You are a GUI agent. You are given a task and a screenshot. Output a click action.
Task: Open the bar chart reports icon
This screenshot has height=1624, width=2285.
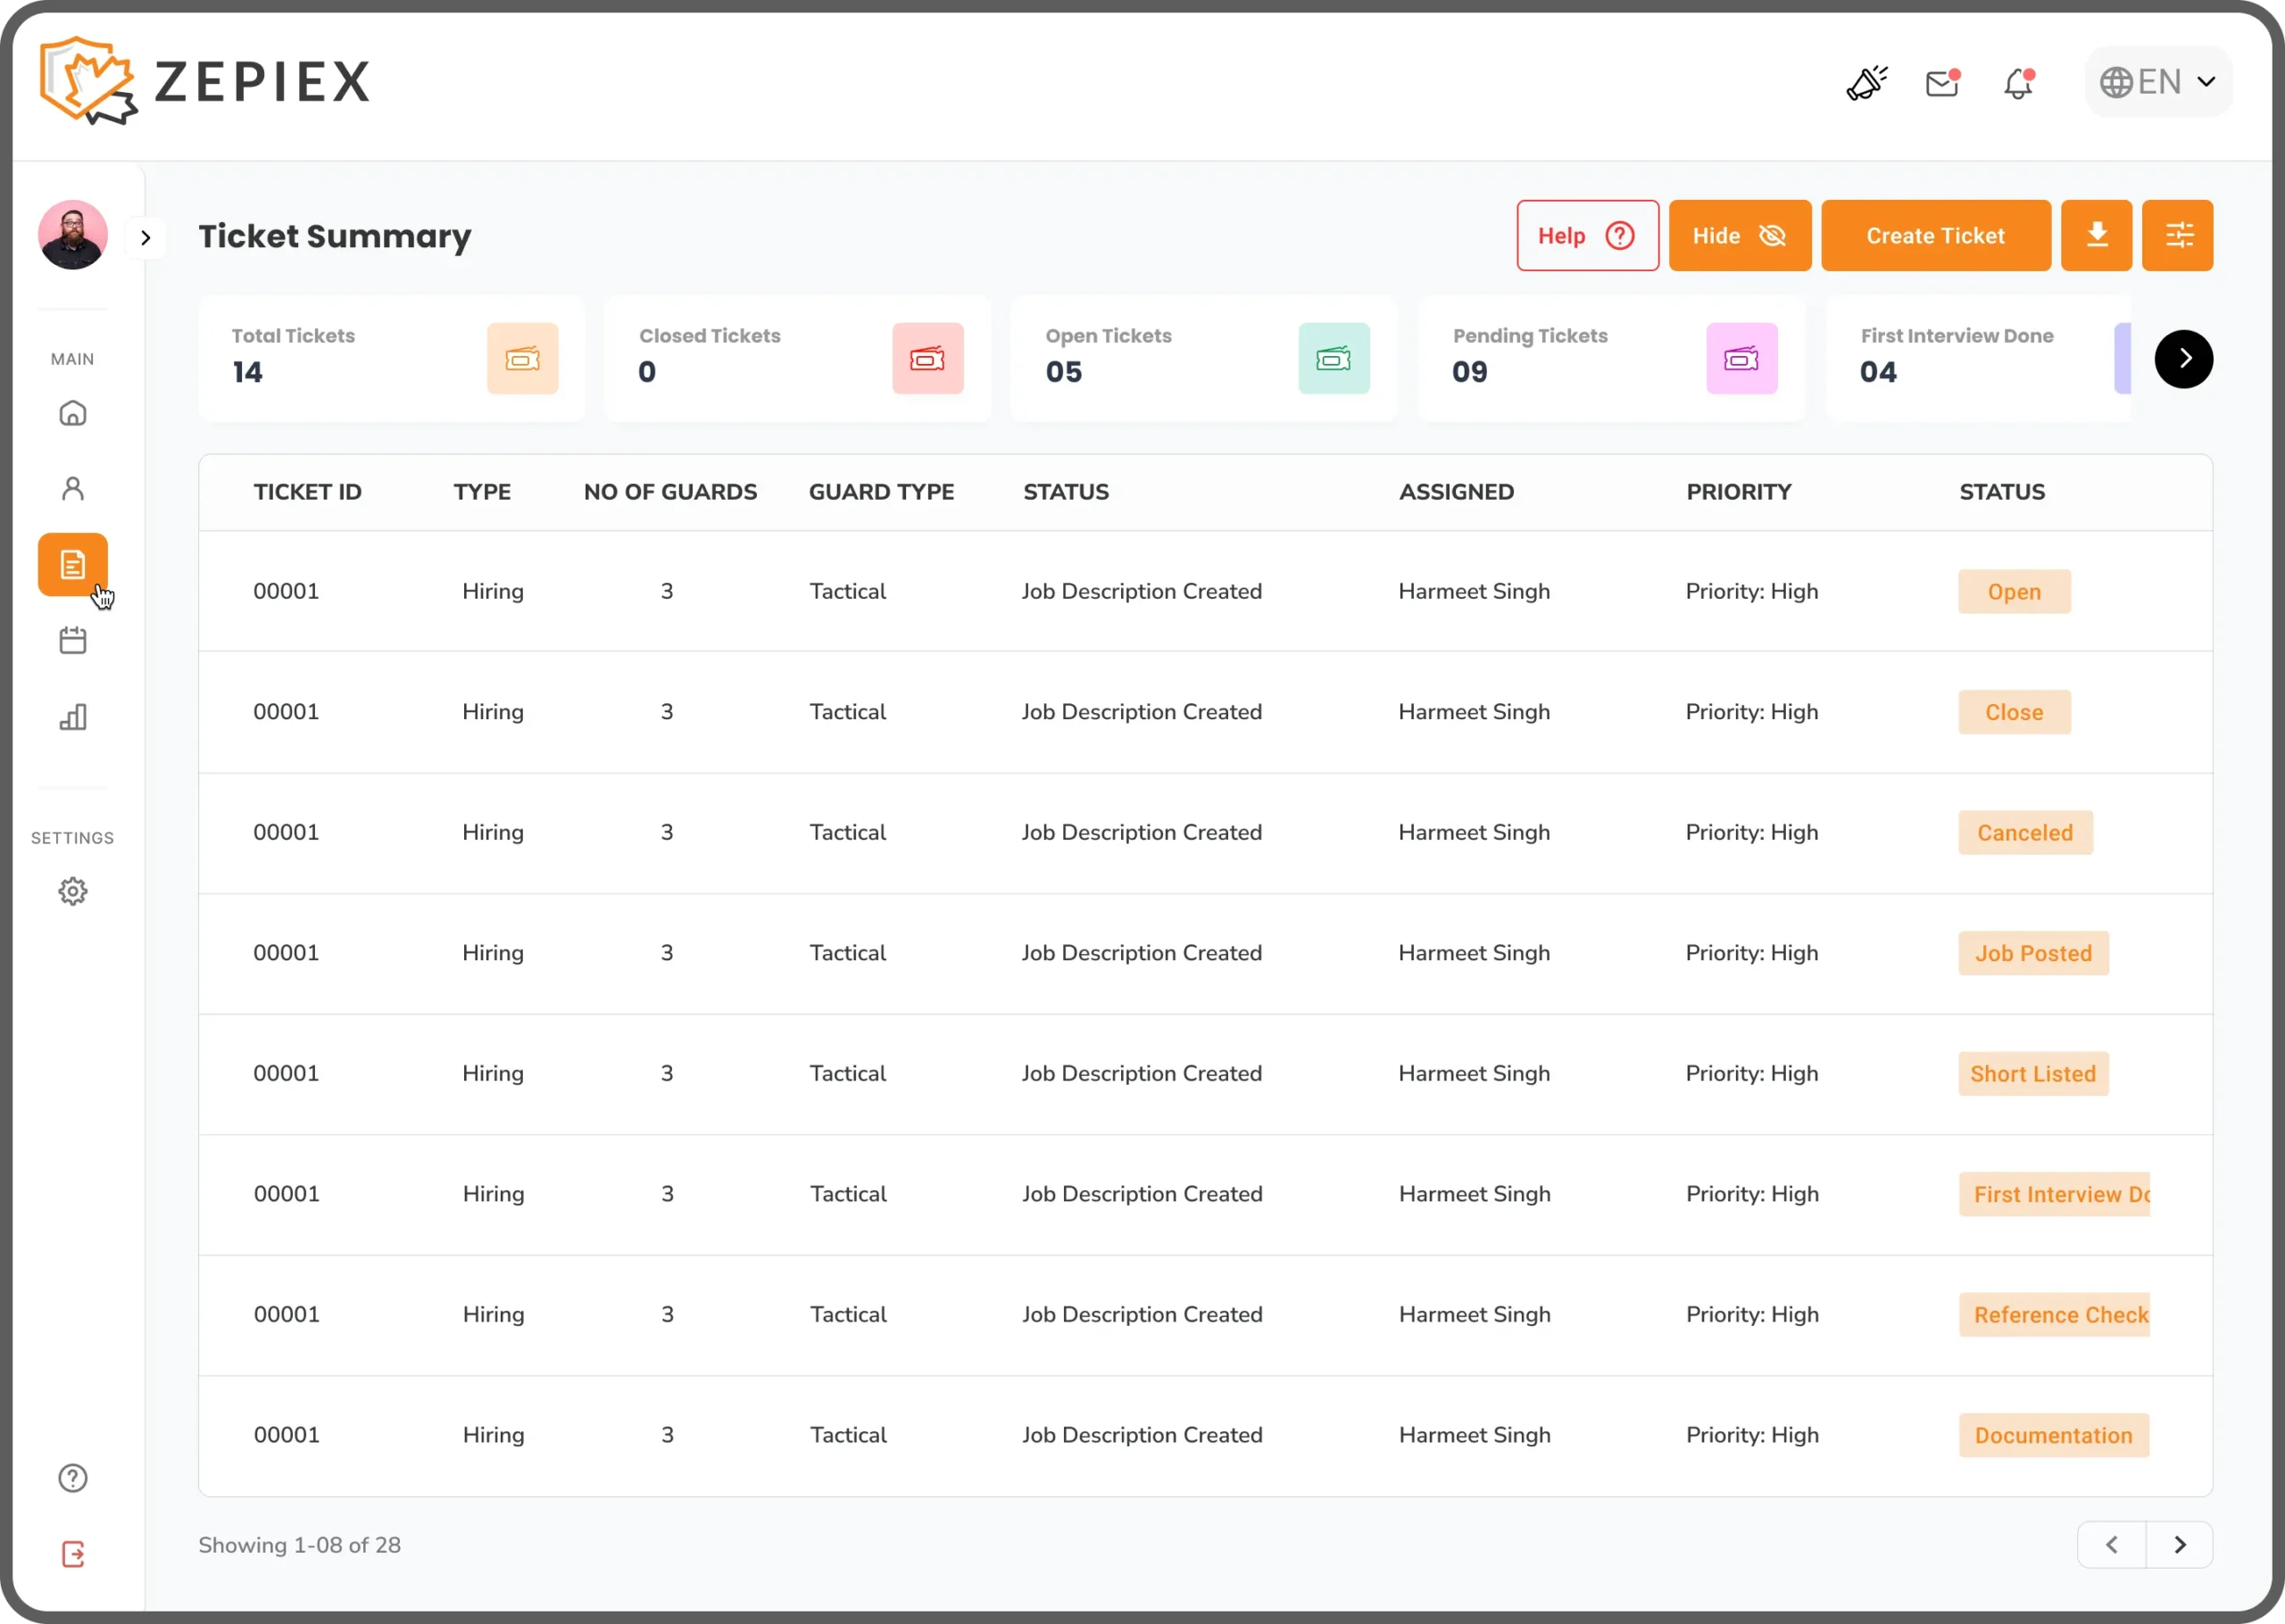pyautogui.click(x=73, y=716)
